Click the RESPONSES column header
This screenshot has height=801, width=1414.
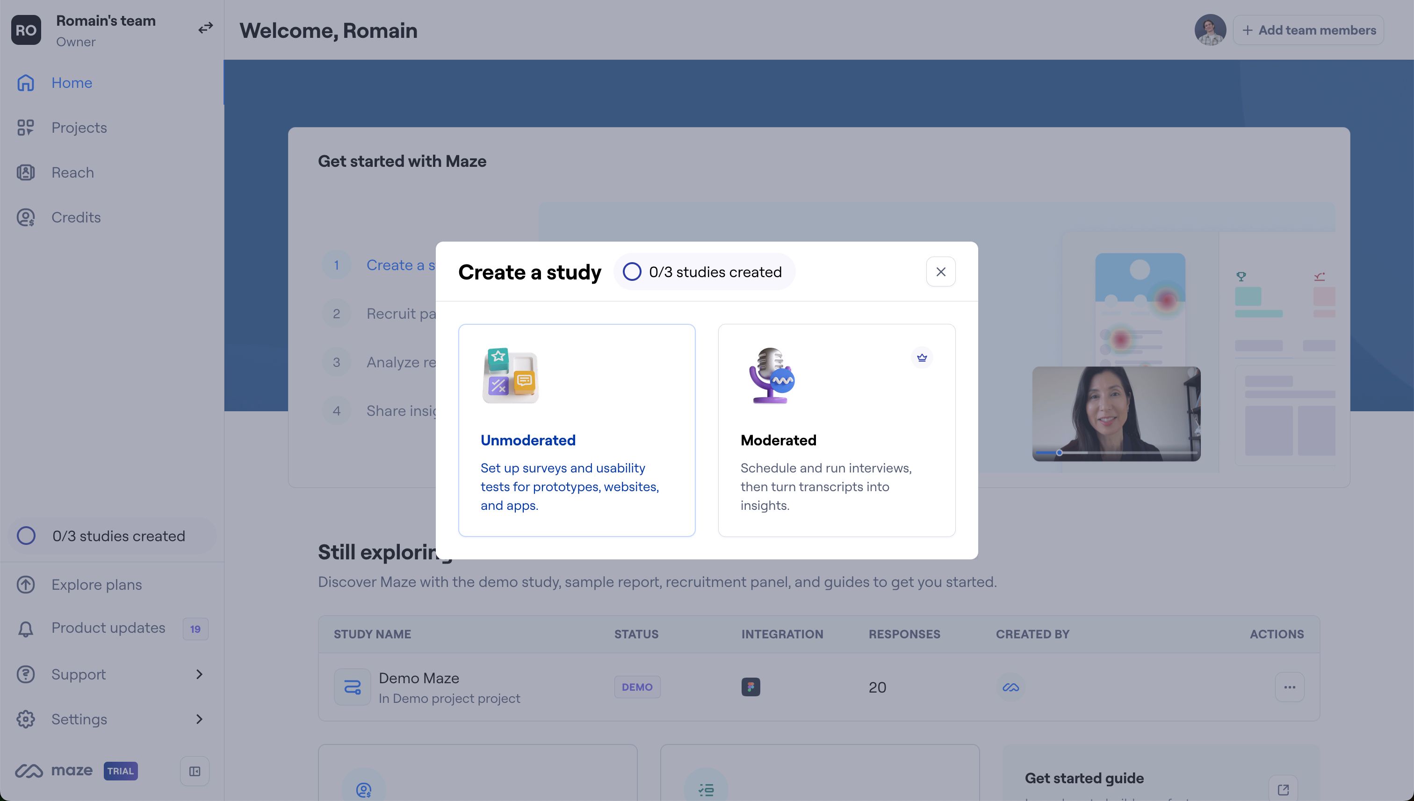point(904,634)
